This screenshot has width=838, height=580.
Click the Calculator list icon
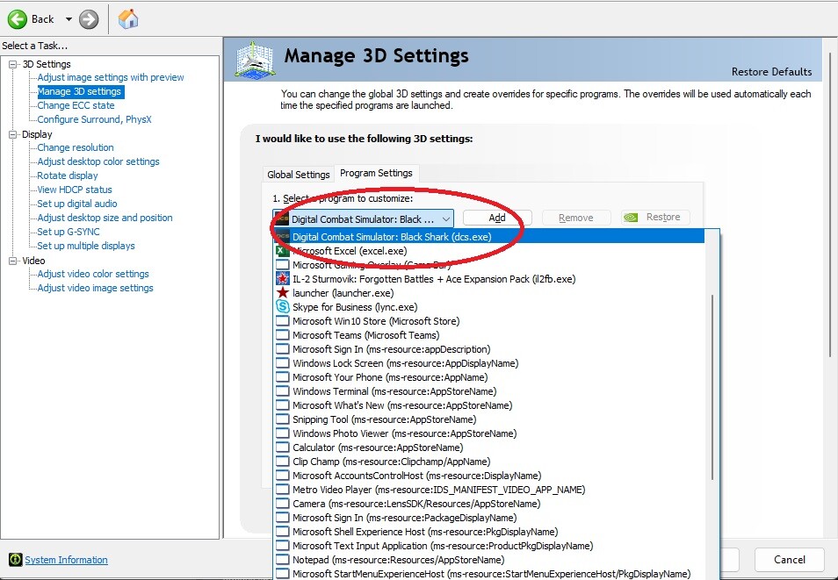tap(282, 447)
